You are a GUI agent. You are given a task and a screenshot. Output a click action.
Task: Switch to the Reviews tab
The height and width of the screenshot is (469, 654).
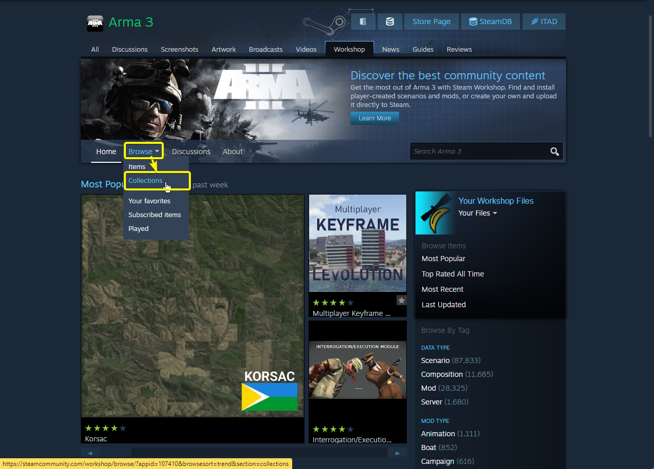pos(459,49)
